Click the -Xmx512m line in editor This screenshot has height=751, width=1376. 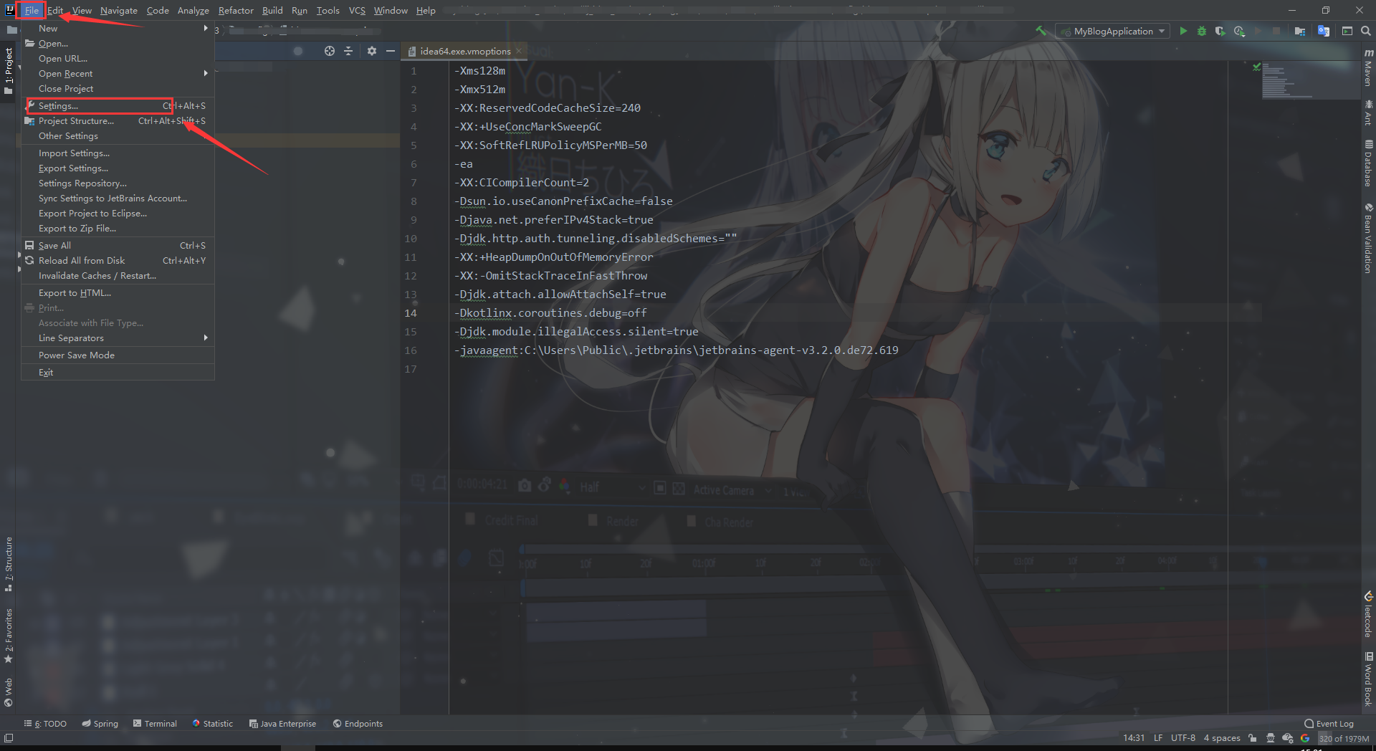click(x=479, y=90)
